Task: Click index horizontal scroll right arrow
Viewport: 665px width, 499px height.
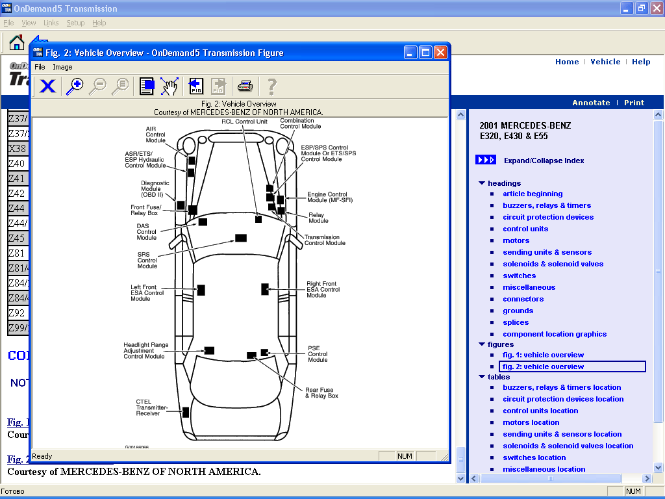Action: pyautogui.click(x=647, y=479)
